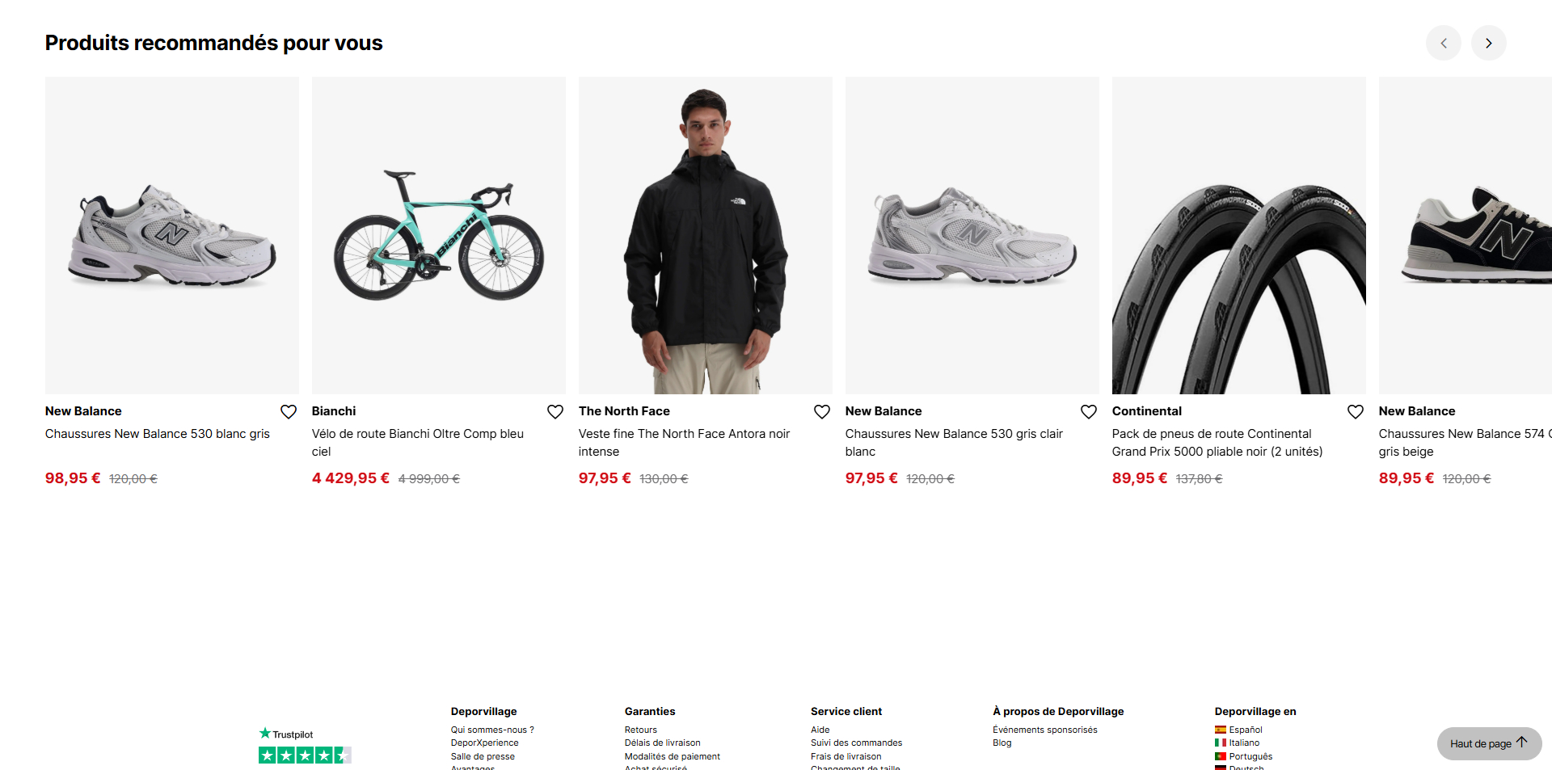Screen dimensions: 1552x770
Task: View the North Face Antora jacket image
Action: click(x=706, y=235)
